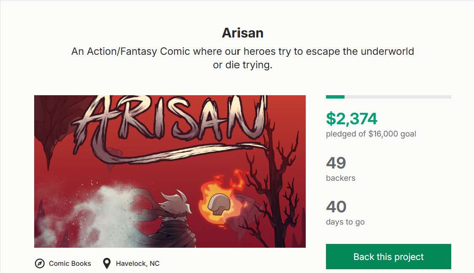This screenshot has width=474, height=273.
Task: Click the 'days to go' label
Action: pyautogui.click(x=345, y=222)
